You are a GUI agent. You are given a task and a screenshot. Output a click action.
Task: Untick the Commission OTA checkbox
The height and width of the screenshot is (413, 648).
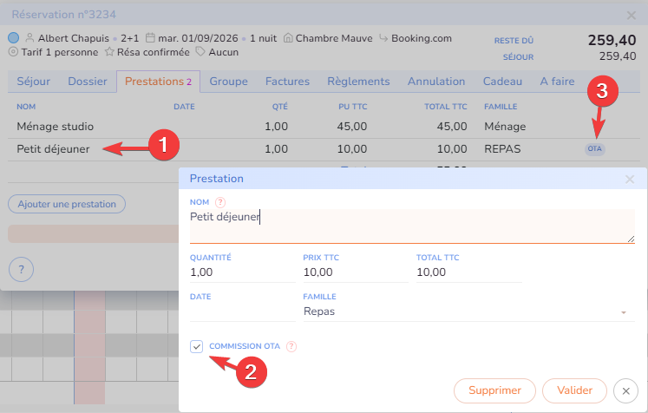[197, 346]
